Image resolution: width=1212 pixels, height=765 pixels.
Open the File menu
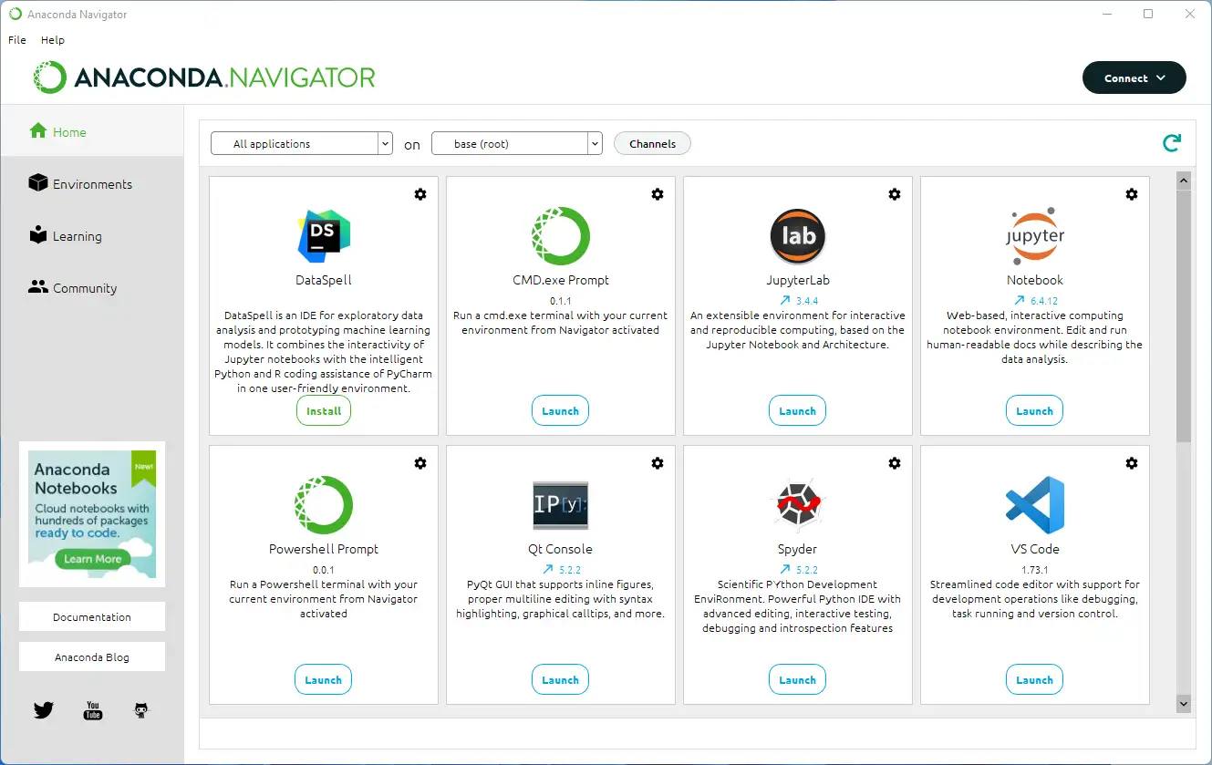[17, 40]
